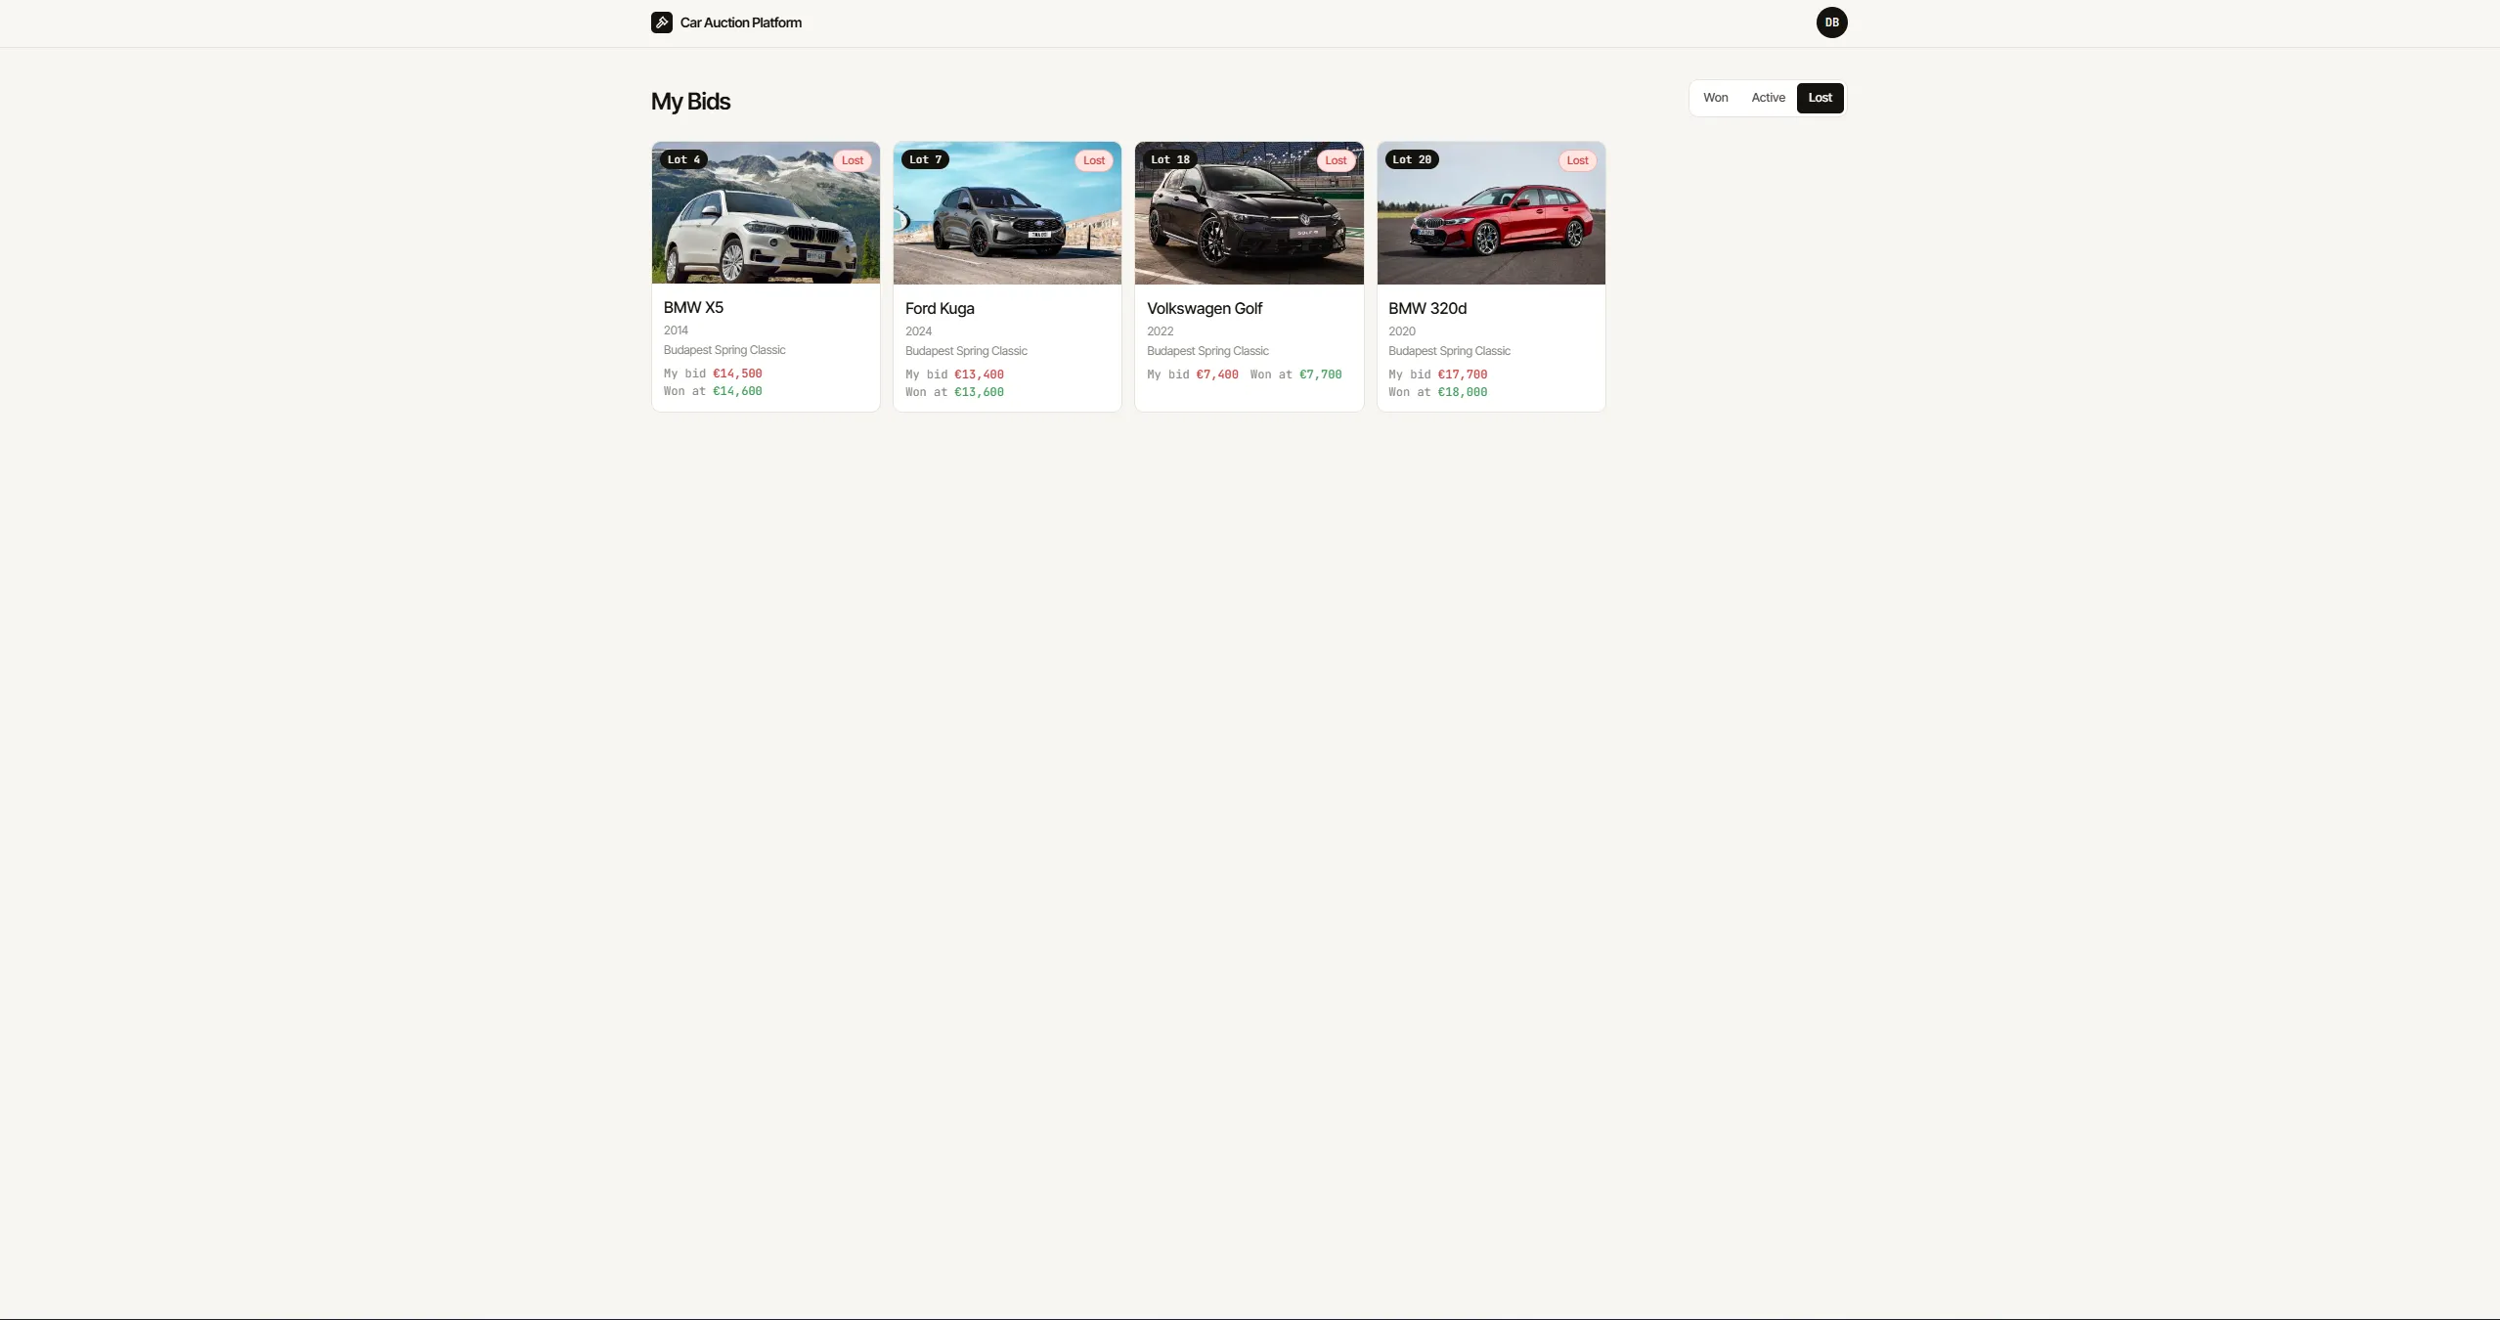
Task: Click the €14,500 bid amount
Action: (737, 374)
